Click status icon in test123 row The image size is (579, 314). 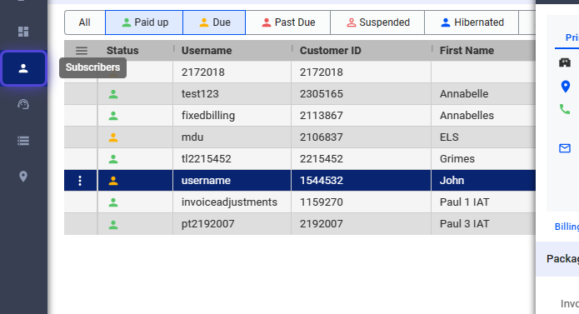[113, 94]
